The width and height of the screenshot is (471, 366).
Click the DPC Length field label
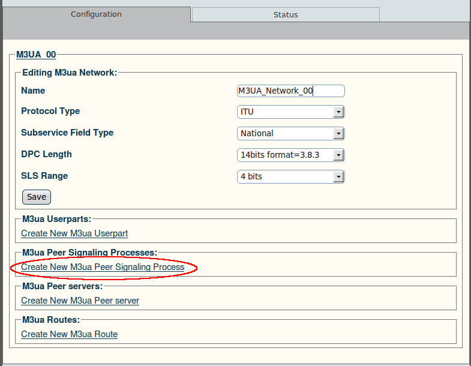click(47, 154)
